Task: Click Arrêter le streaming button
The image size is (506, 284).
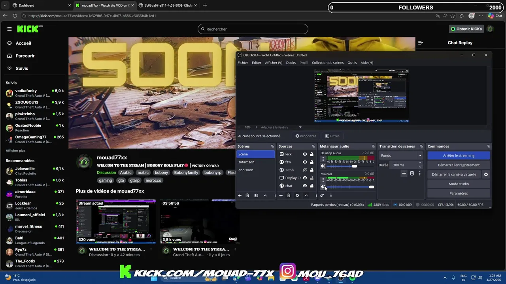Action: [459, 155]
